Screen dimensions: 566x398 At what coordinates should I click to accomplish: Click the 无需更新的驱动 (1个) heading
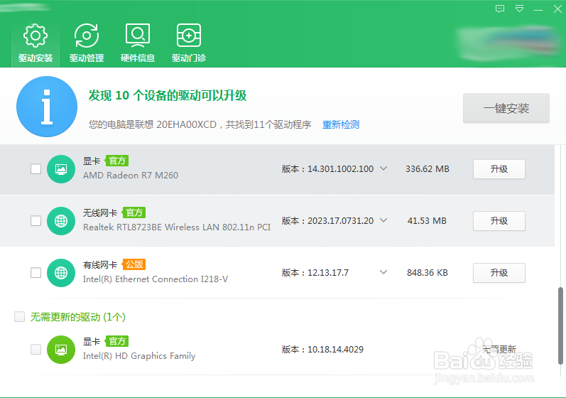[x=78, y=317]
